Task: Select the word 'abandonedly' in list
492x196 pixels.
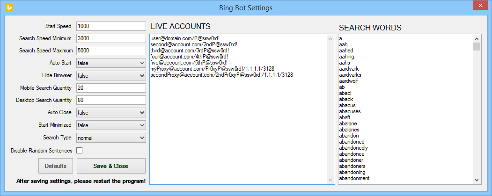Action: coord(353,148)
